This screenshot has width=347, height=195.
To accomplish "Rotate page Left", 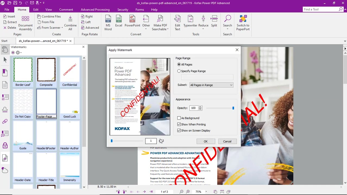I will pos(86,22).
